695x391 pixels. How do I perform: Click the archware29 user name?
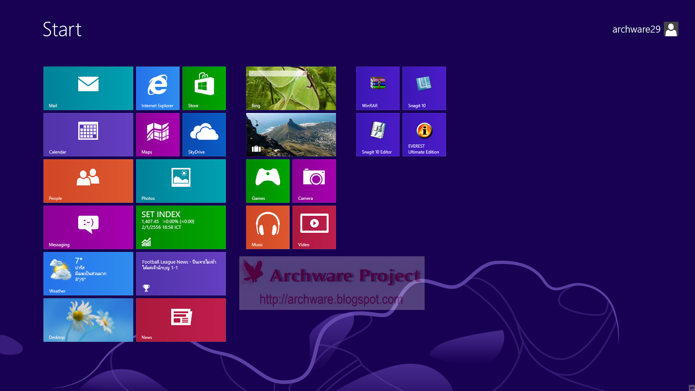(636, 29)
